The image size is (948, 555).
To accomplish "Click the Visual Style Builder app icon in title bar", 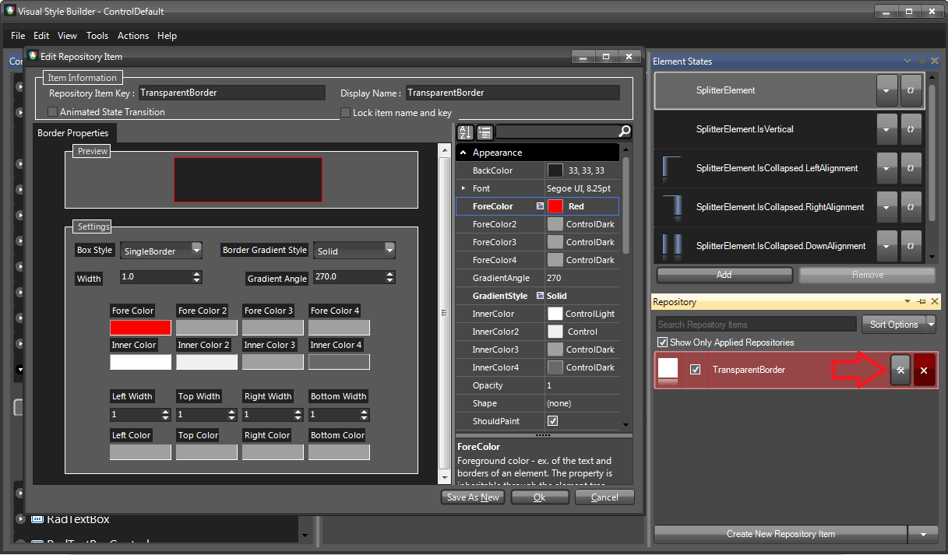I will (9, 12).
